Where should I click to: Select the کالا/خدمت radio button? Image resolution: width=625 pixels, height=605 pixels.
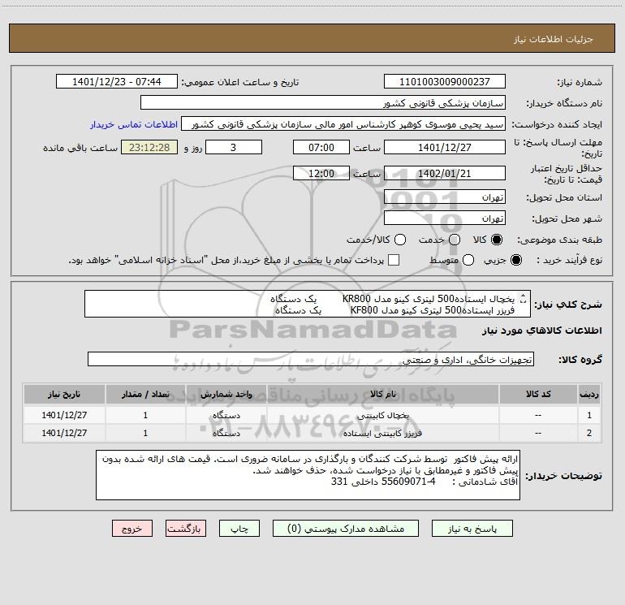[400, 240]
